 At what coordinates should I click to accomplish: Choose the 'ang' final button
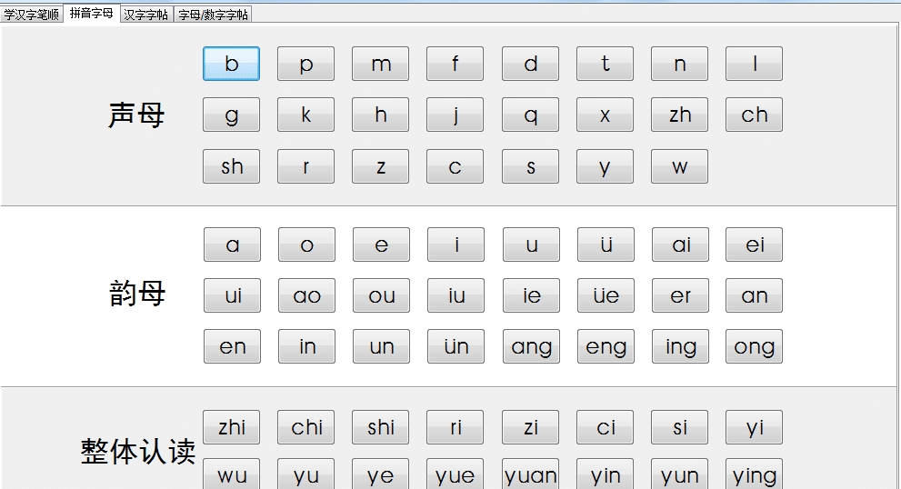tap(531, 347)
